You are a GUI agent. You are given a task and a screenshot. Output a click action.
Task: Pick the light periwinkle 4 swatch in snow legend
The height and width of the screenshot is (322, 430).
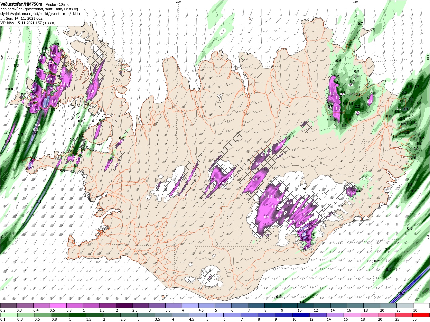(x=190, y=306)
